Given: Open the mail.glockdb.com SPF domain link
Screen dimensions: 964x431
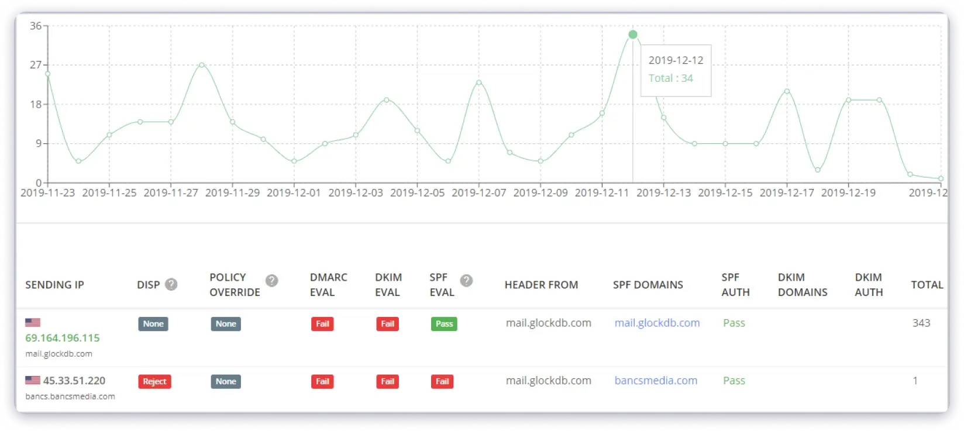Looking at the screenshot, I should (x=657, y=323).
